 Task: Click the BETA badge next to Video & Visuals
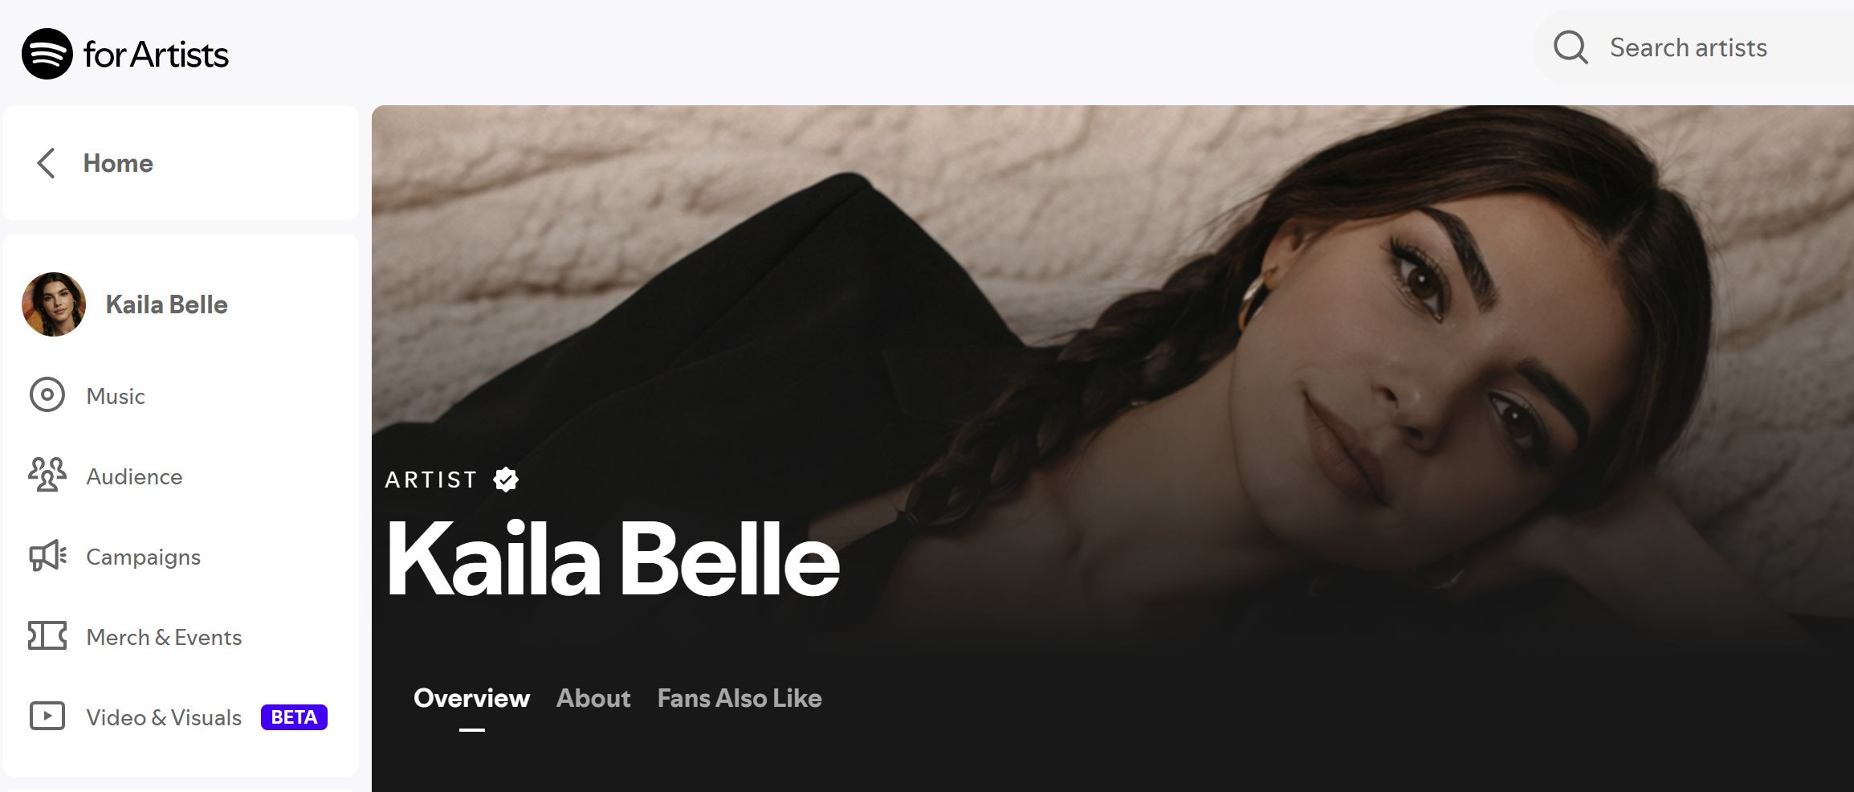294,716
